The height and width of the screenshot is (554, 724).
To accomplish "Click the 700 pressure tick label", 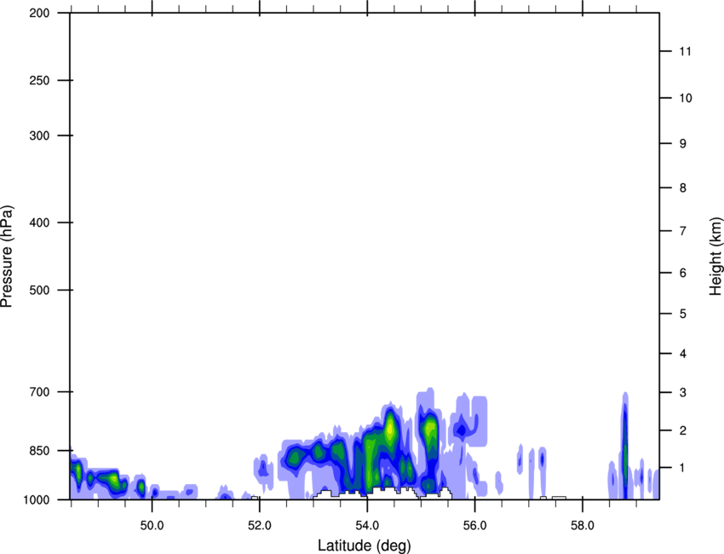I will 39,392.
